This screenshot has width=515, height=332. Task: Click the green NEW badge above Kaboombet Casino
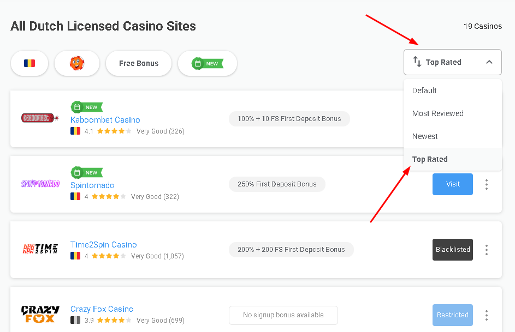[x=87, y=107]
